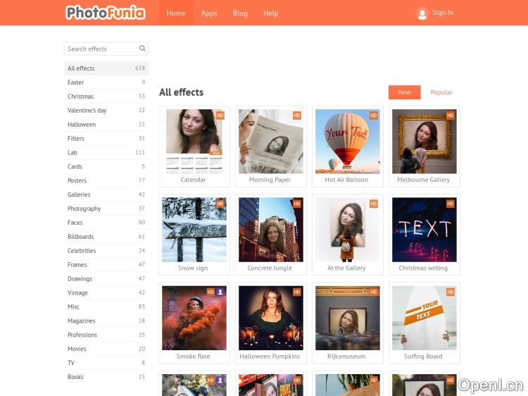
Task: Click the HD badge on Surfing Board thumbnail
Action: 451,292
